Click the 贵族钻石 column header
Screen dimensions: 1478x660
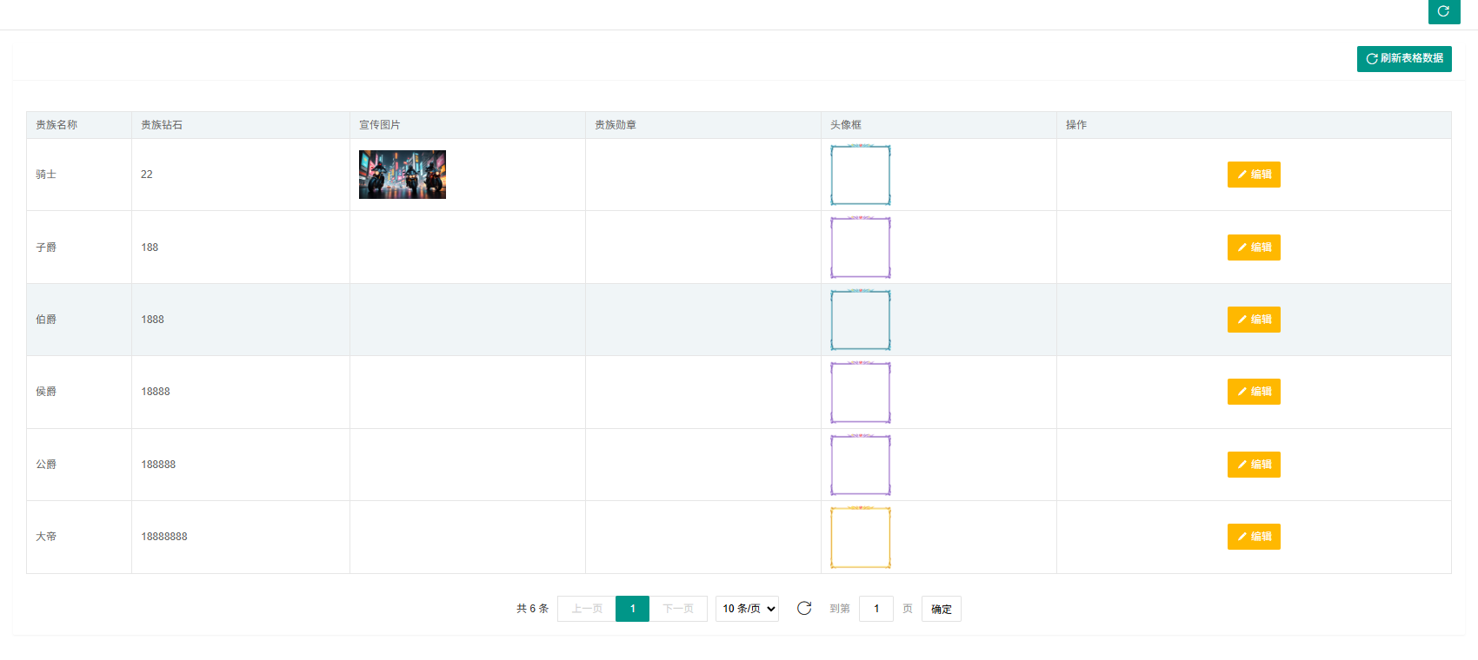[x=162, y=125]
